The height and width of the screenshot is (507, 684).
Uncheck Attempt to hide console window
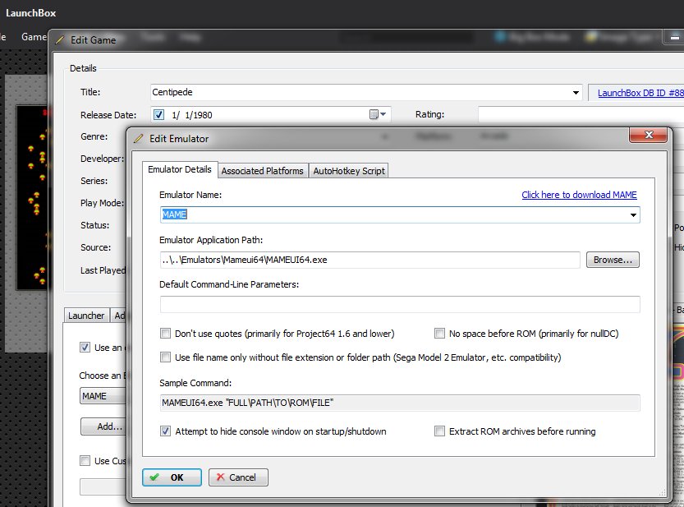[165, 431]
